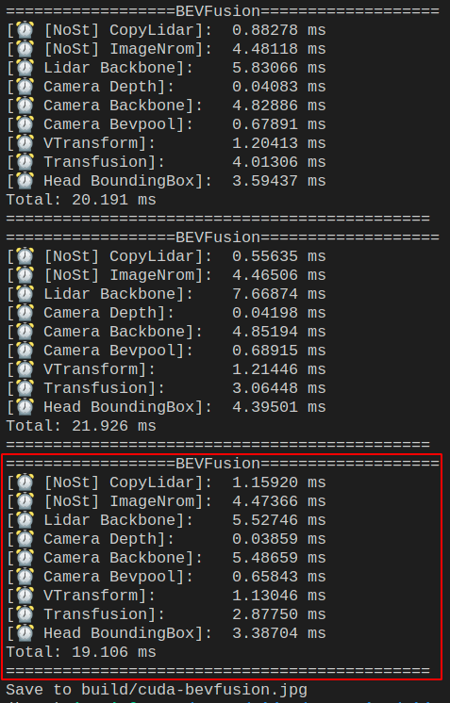
Task: Click the clock icon beside the 7.66874 ms row
Action: pos(25,294)
